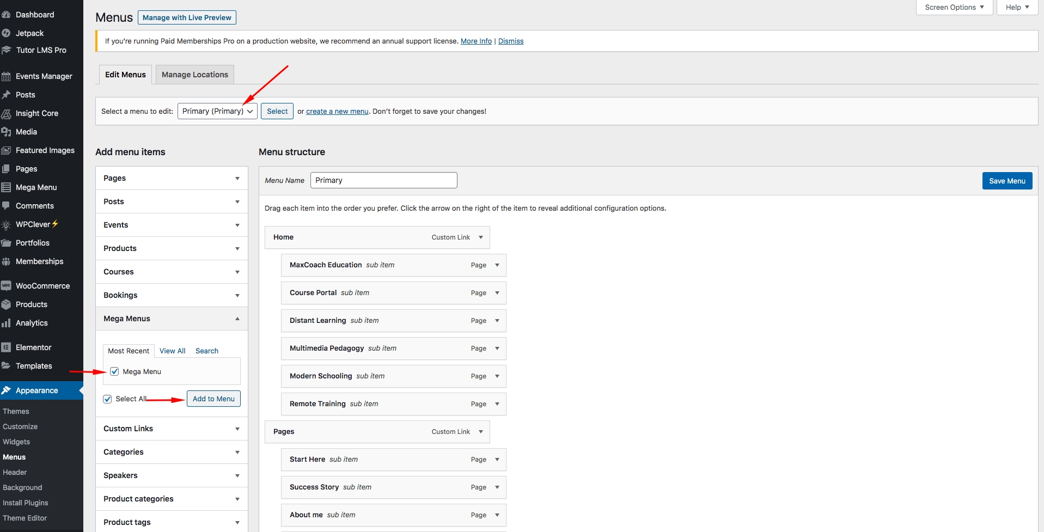The width and height of the screenshot is (1044, 532).
Task: Expand the Home menu item options
Action: 480,237
